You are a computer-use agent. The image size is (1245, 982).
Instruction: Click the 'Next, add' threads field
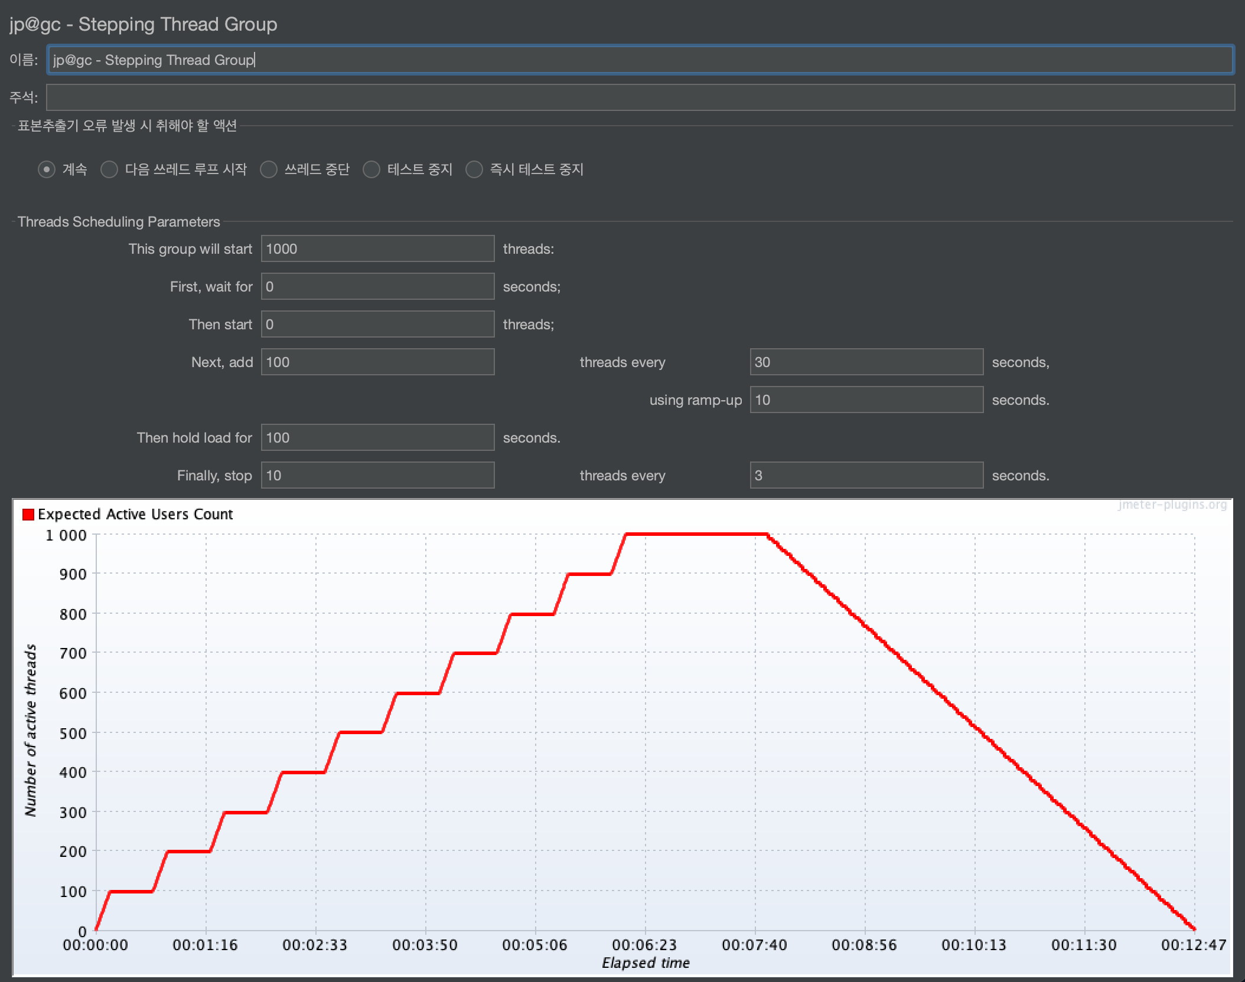pos(377,362)
